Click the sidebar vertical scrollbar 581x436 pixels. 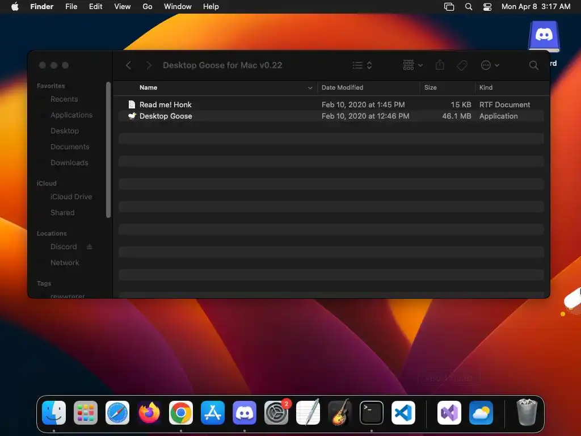point(108,150)
